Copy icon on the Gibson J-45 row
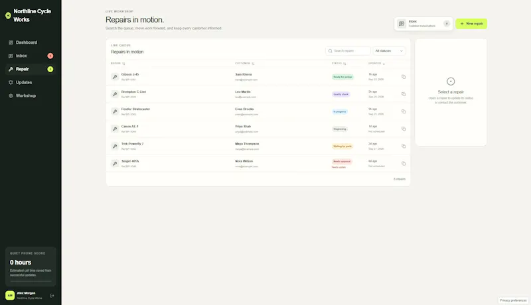 coord(404,77)
